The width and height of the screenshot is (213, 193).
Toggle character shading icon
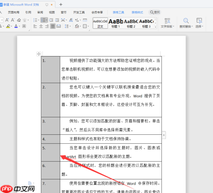click(x=24, y=26)
